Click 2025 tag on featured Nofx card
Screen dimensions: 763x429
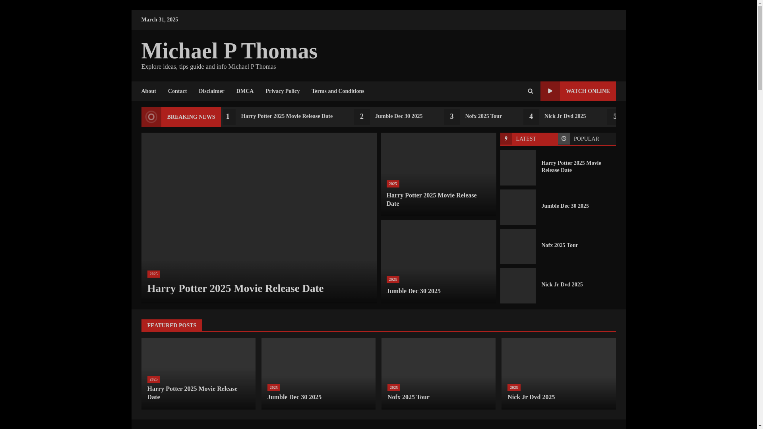point(393,388)
